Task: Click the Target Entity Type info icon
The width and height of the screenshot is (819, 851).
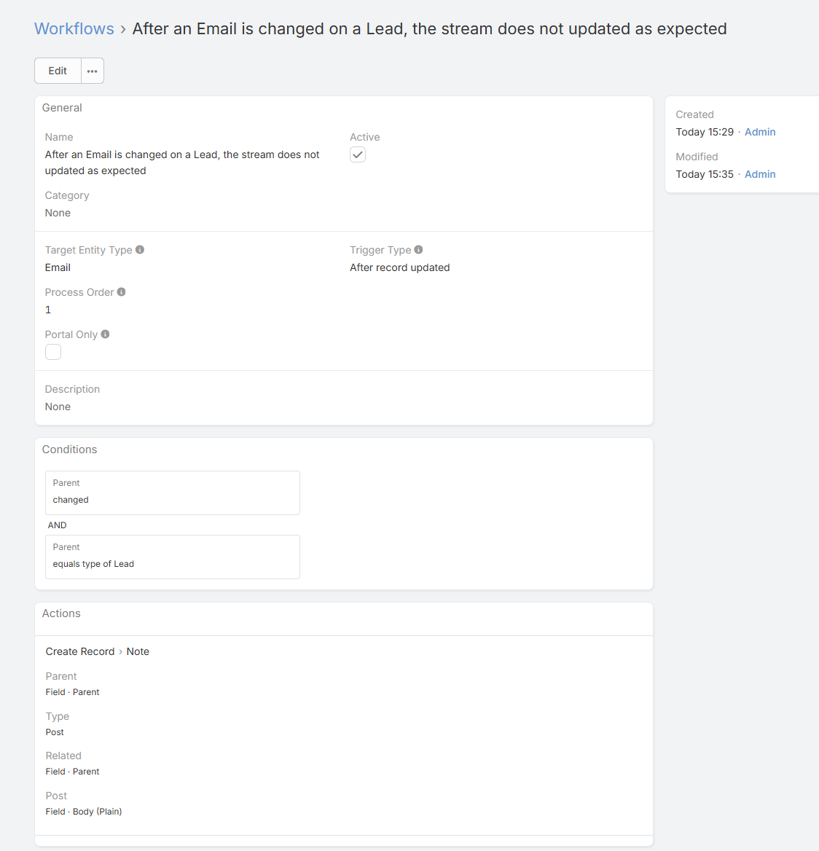Action: (140, 250)
